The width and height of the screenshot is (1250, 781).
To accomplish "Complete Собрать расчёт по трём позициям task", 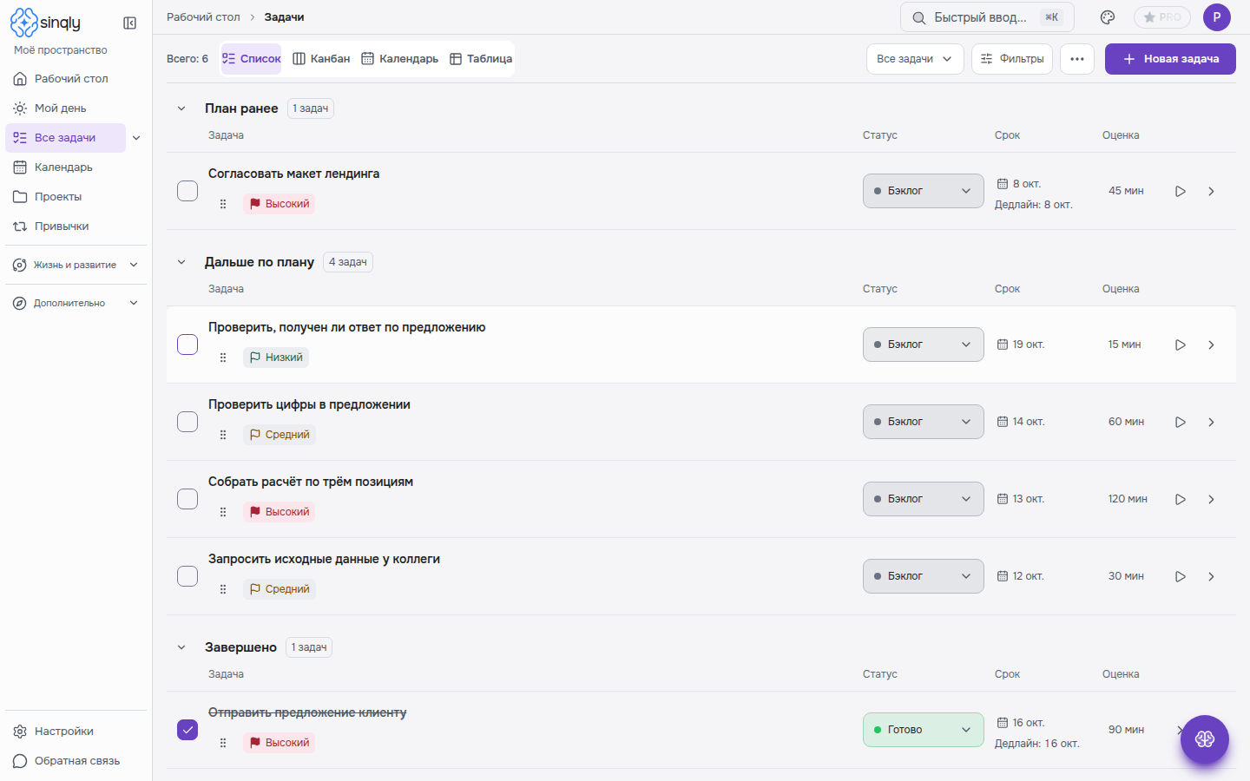I will tap(187, 499).
